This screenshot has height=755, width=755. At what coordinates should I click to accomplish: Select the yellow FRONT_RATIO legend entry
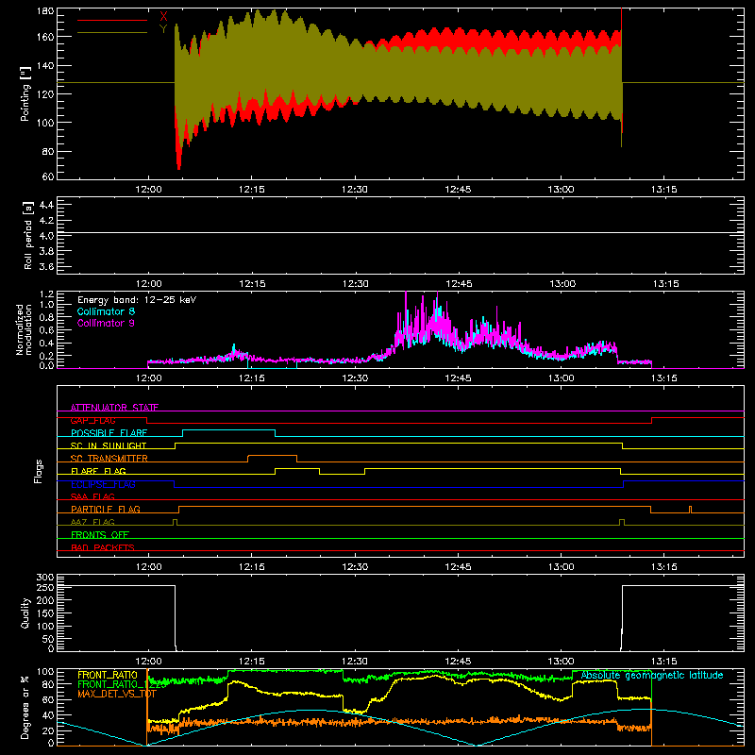(x=108, y=675)
